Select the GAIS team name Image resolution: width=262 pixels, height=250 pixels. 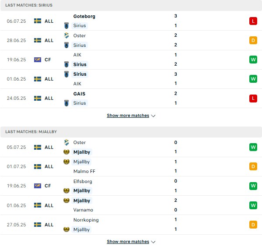(79, 94)
